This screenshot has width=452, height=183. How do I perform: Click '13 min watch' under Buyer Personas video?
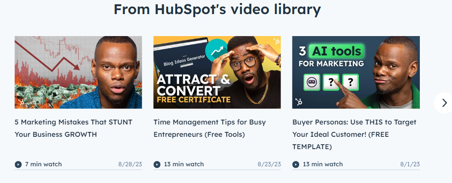tap(323, 164)
